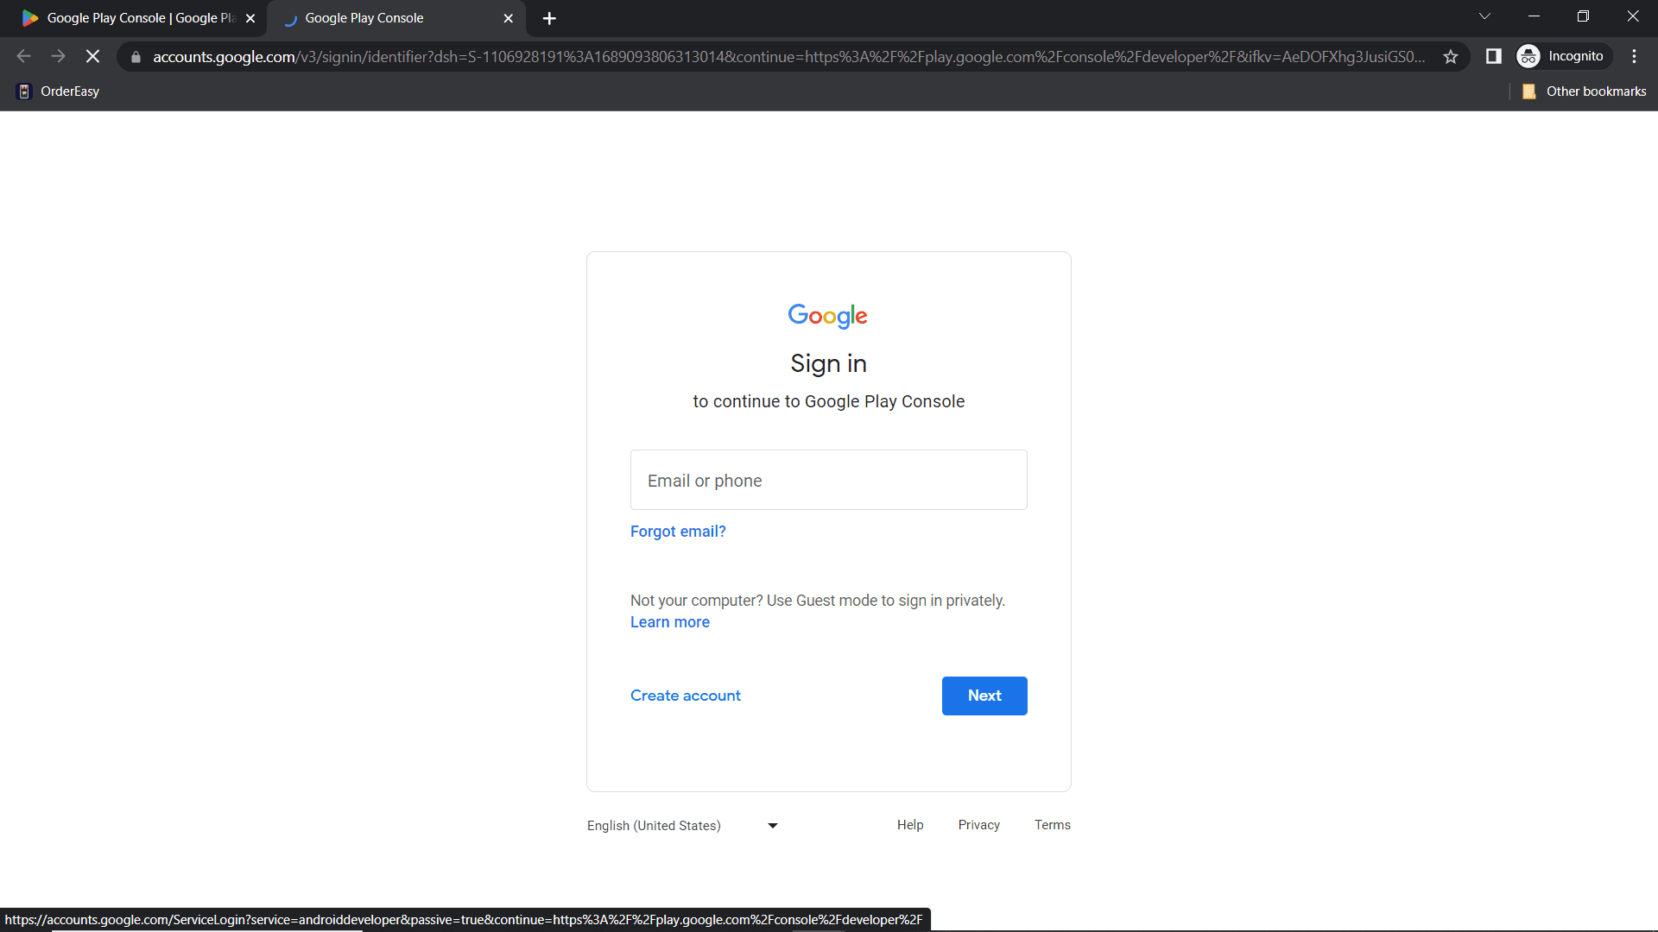The height and width of the screenshot is (932, 1658).
Task: Click the site lock icon
Action: (x=136, y=57)
